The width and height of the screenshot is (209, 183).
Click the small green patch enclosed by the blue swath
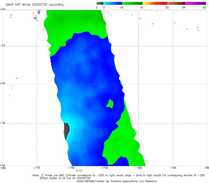[x=110, y=104]
